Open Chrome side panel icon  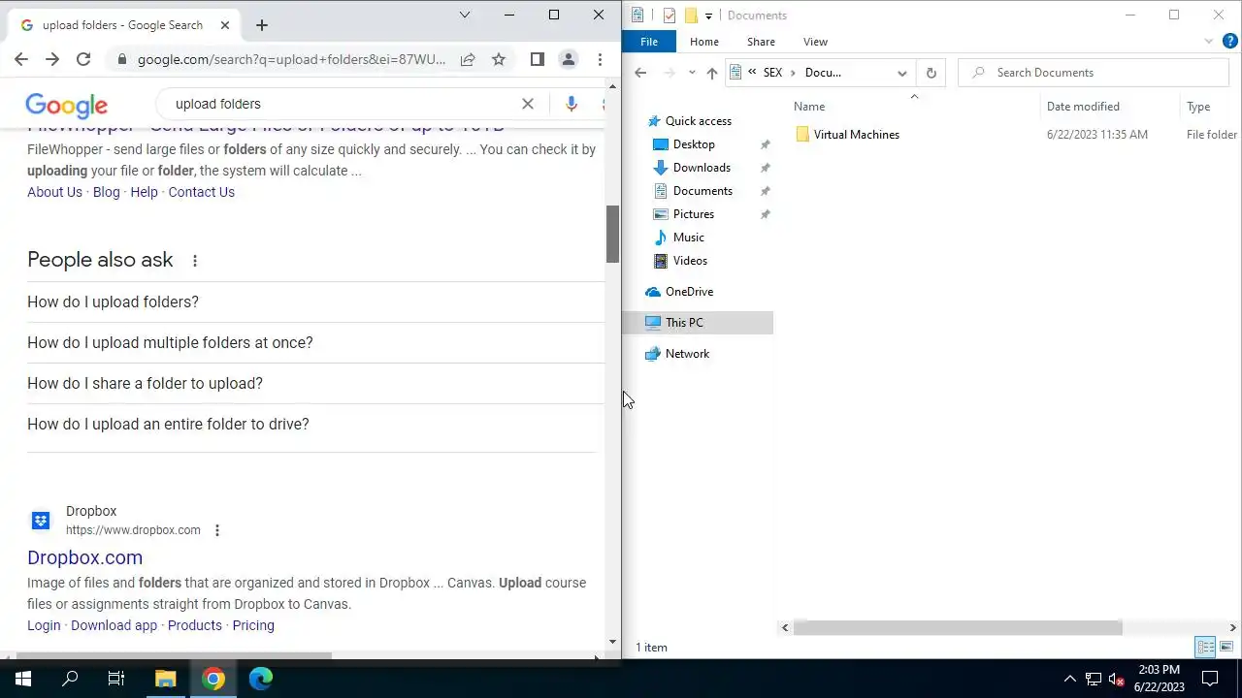click(x=538, y=59)
